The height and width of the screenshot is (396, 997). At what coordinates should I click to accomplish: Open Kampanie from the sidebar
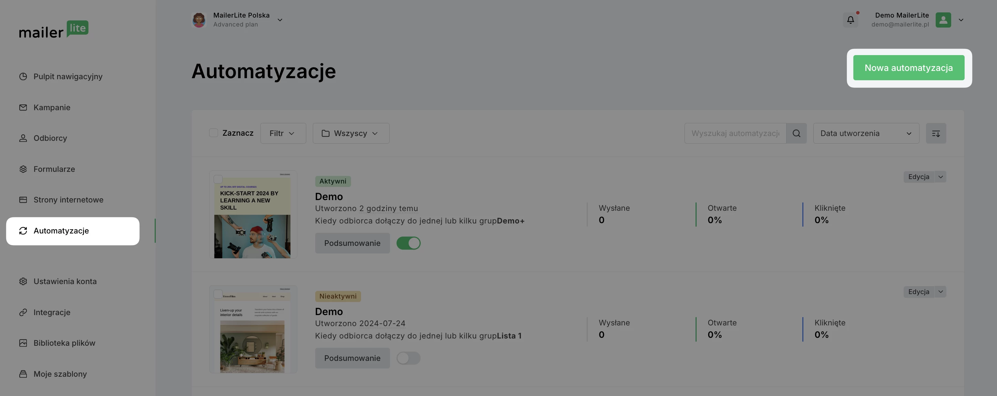coord(51,107)
